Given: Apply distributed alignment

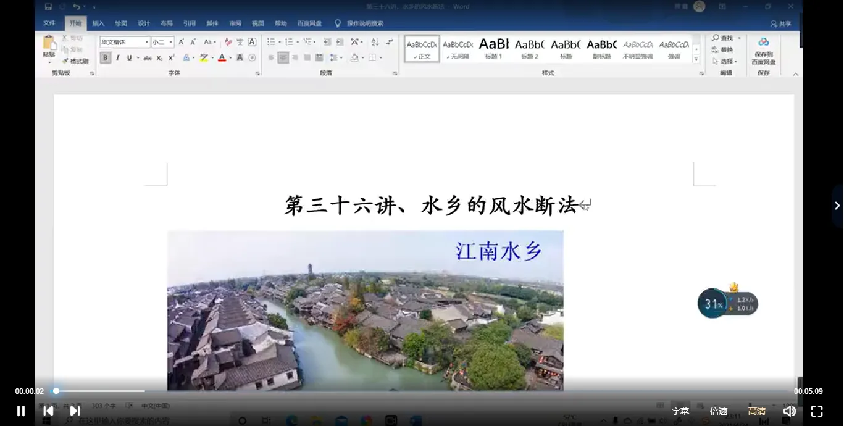Looking at the screenshot, I should click(x=319, y=57).
